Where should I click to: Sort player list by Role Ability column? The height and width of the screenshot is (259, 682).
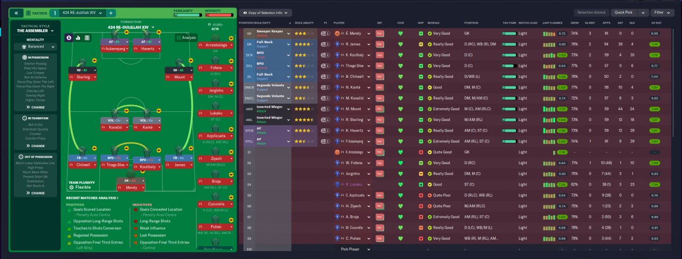pos(305,23)
